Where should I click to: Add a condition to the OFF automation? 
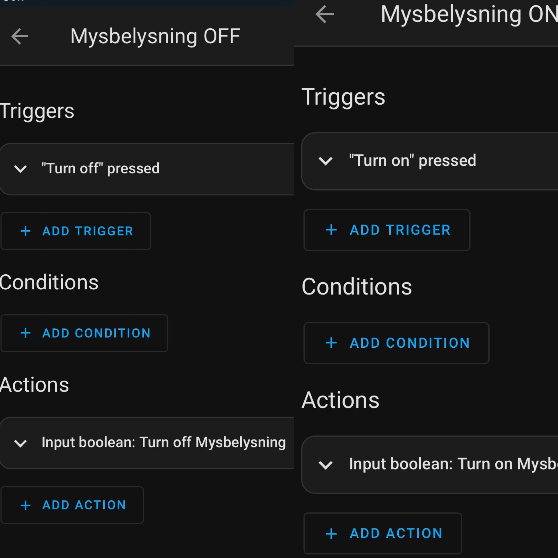point(84,333)
